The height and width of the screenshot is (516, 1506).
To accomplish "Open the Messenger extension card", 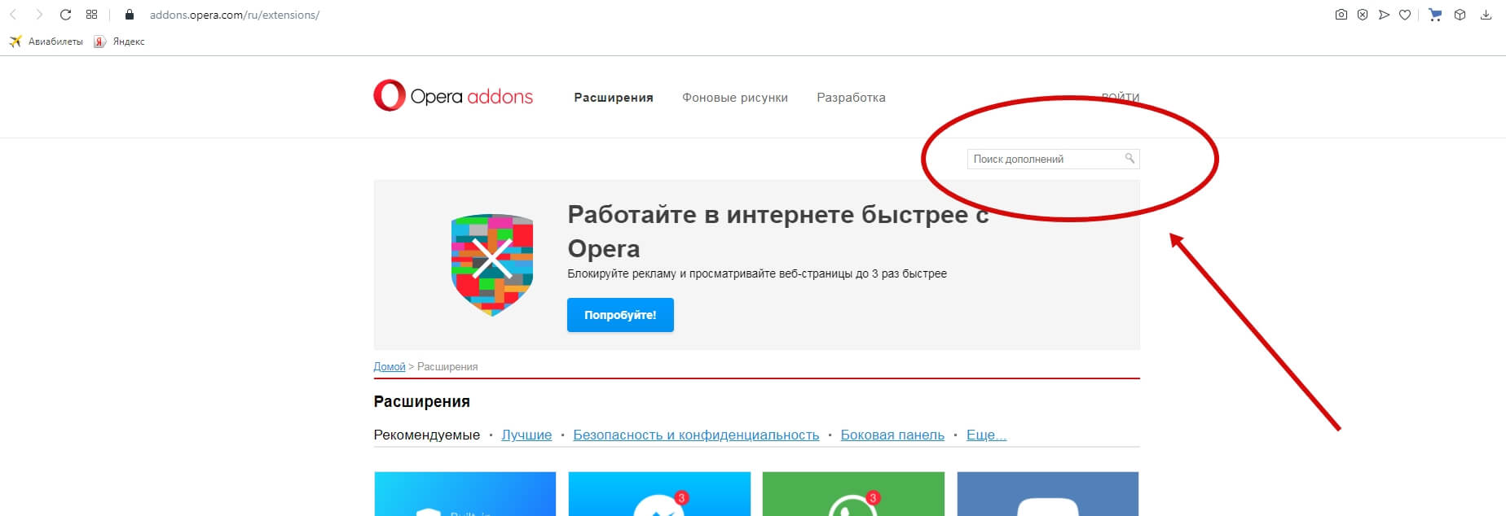I will pos(659,493).
